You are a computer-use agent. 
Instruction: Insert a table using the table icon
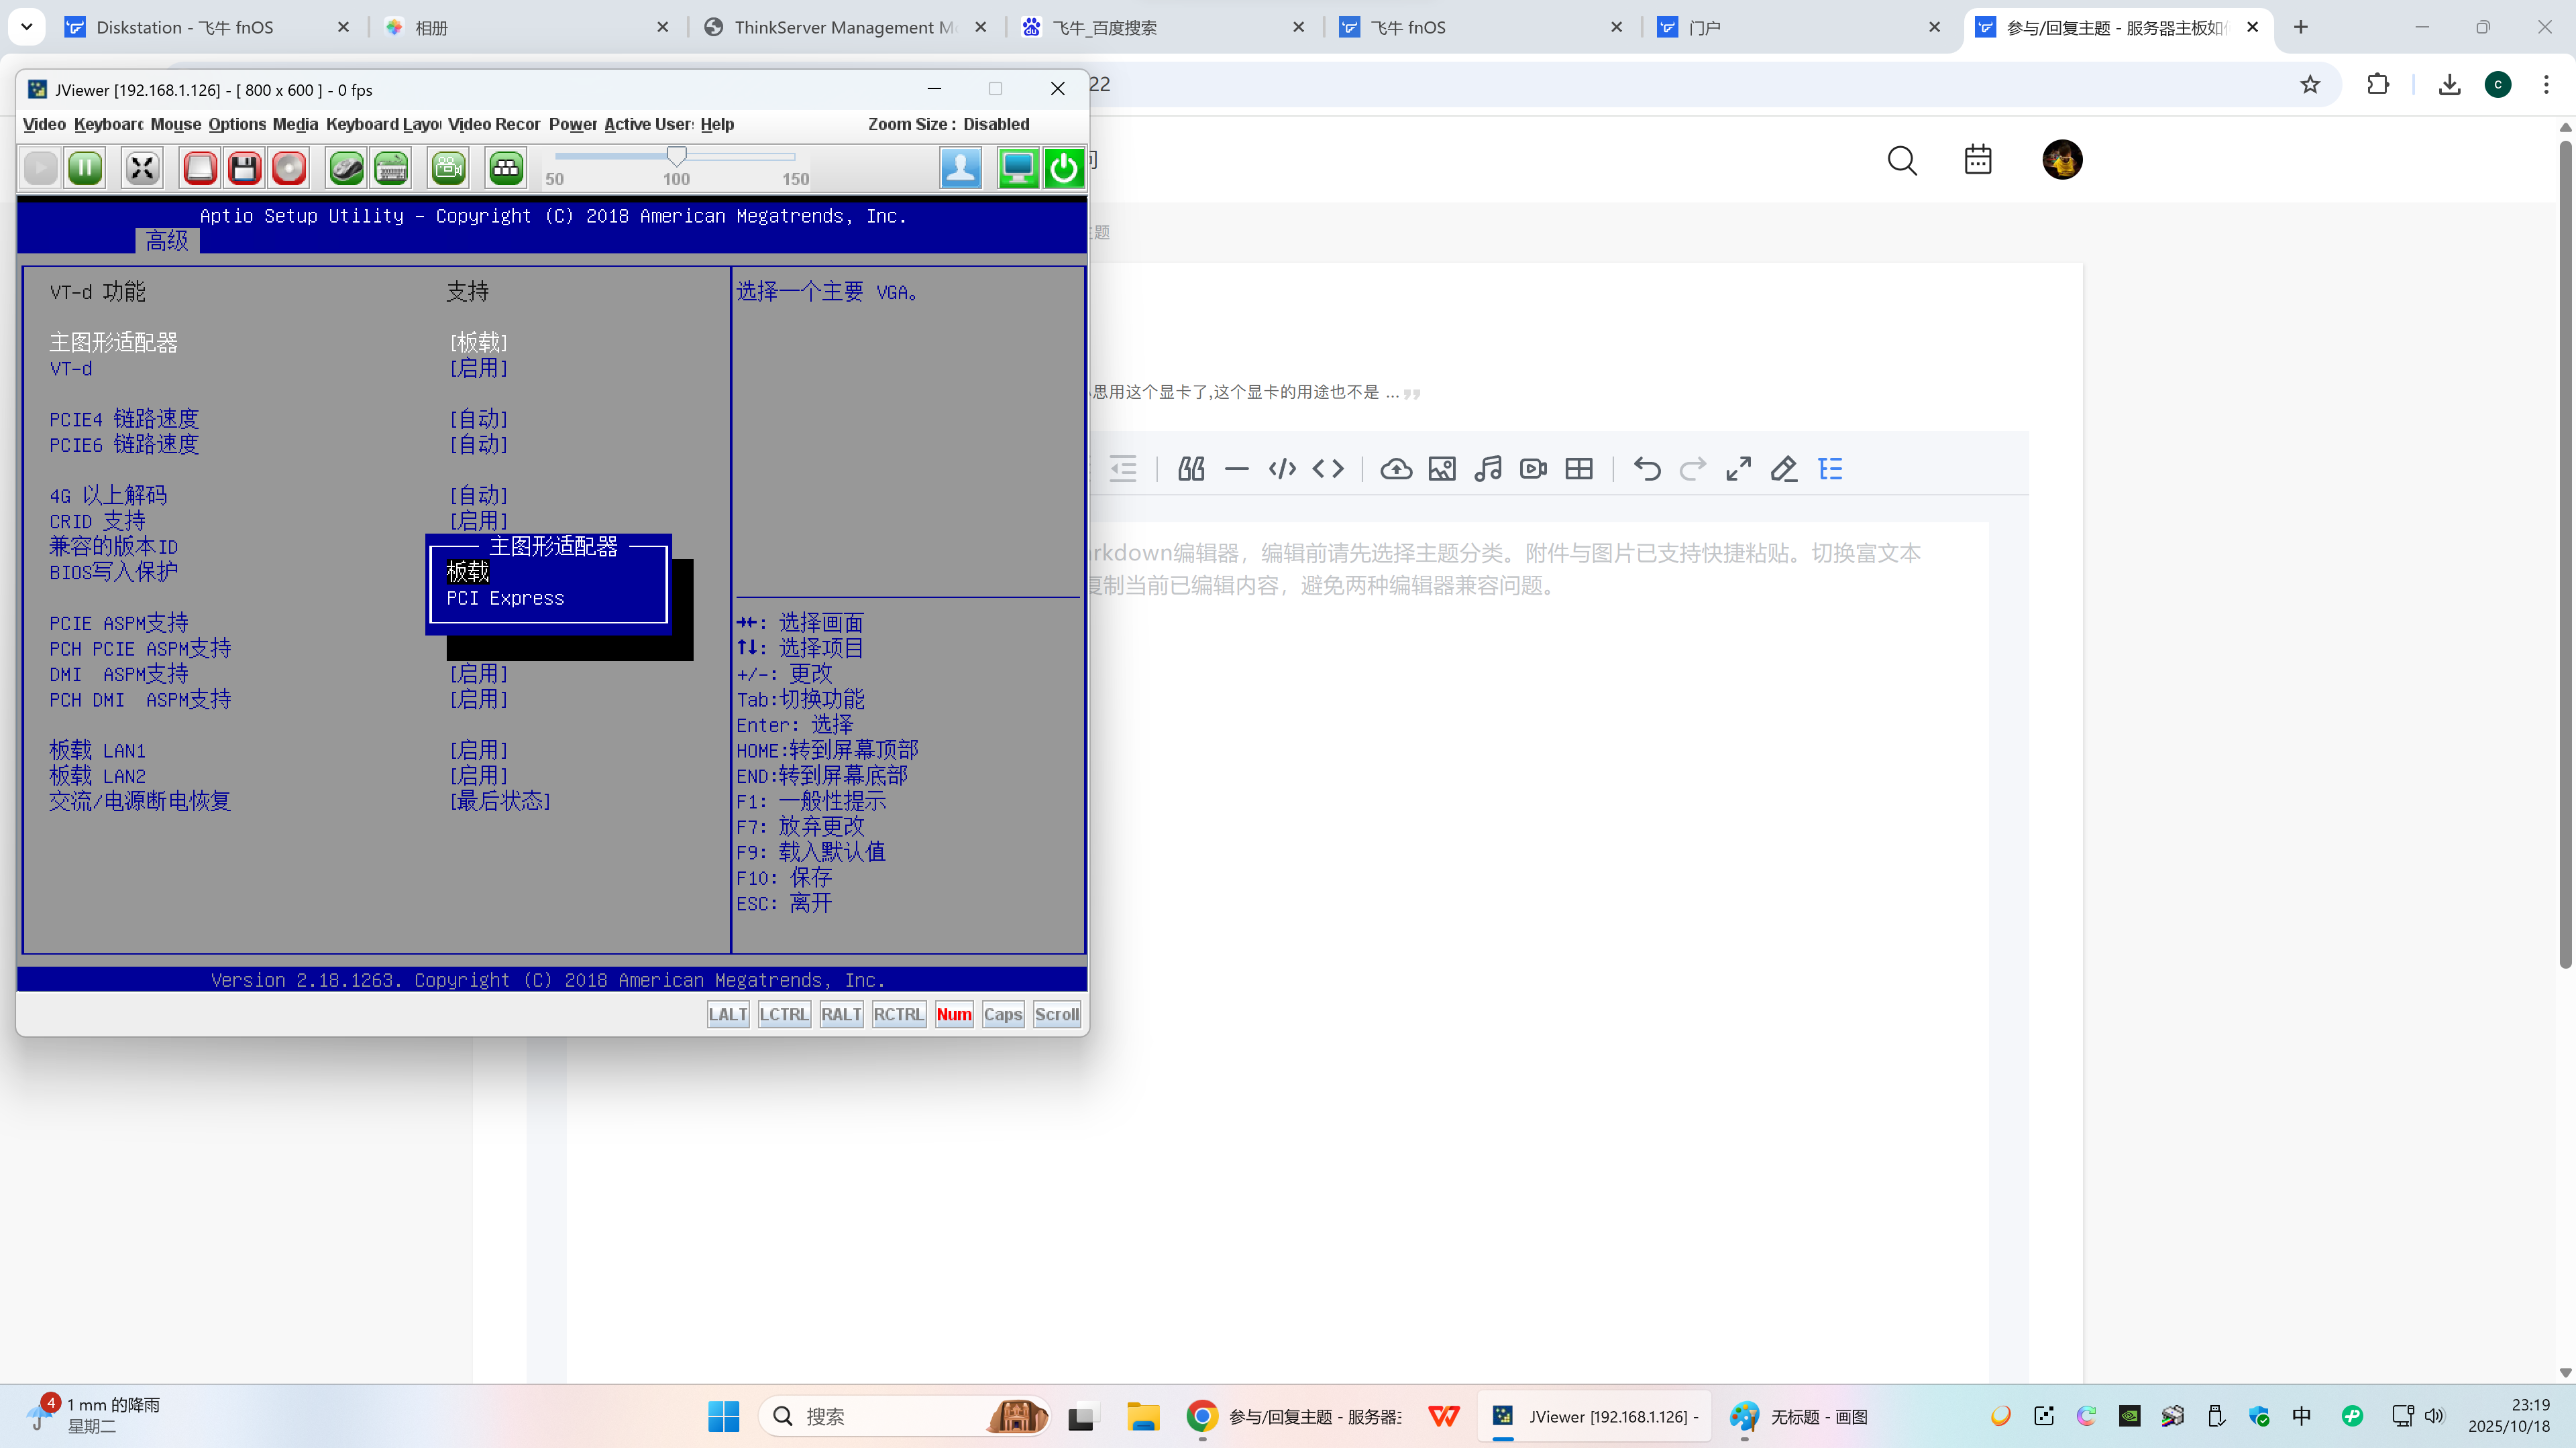pyautogui.click(x=1578, y=468)
